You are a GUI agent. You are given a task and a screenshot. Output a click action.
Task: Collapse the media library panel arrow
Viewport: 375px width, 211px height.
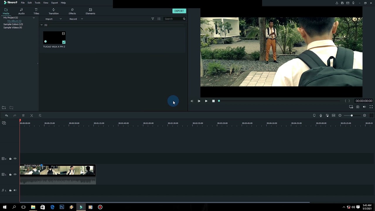37,63
